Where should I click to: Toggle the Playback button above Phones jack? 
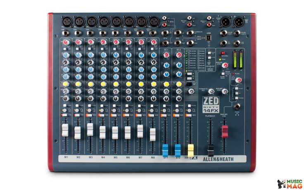[x=237, y=98]
